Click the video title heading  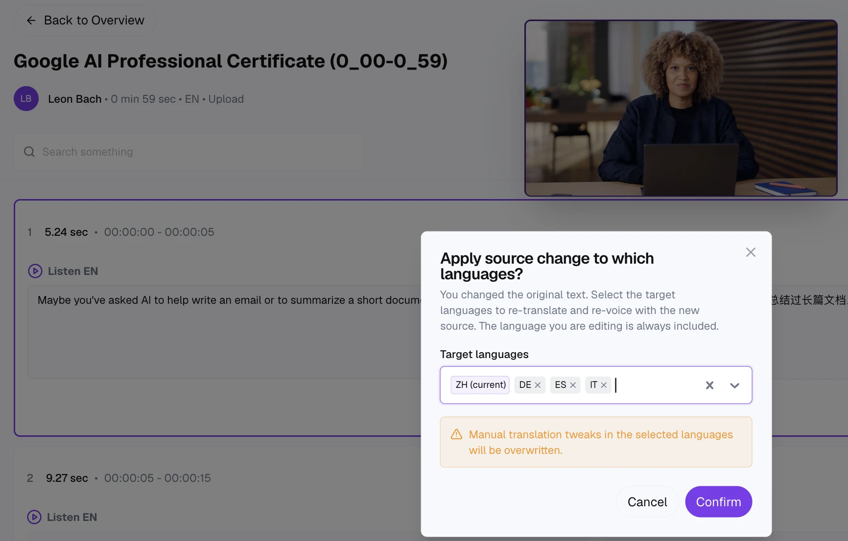coord(231,61)
